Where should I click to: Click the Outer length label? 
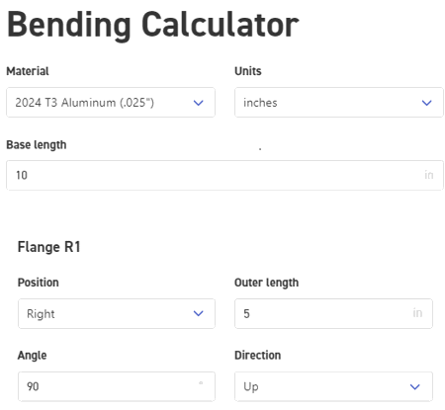(266, 283)
